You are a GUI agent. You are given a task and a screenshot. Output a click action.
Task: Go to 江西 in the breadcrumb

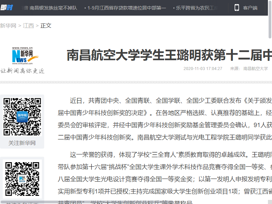(x=28, y=26)
